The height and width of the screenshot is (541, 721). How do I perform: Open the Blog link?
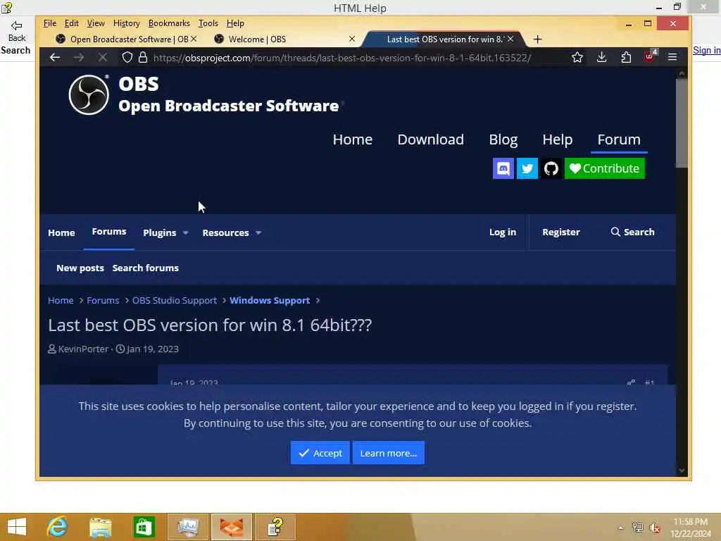click(x=503, y=139)
